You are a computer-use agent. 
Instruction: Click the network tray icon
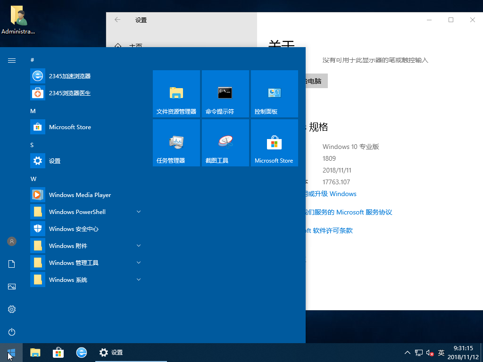point(419,353)
